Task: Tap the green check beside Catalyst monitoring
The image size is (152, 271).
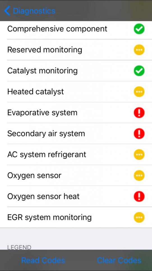Action: [139, 71]
